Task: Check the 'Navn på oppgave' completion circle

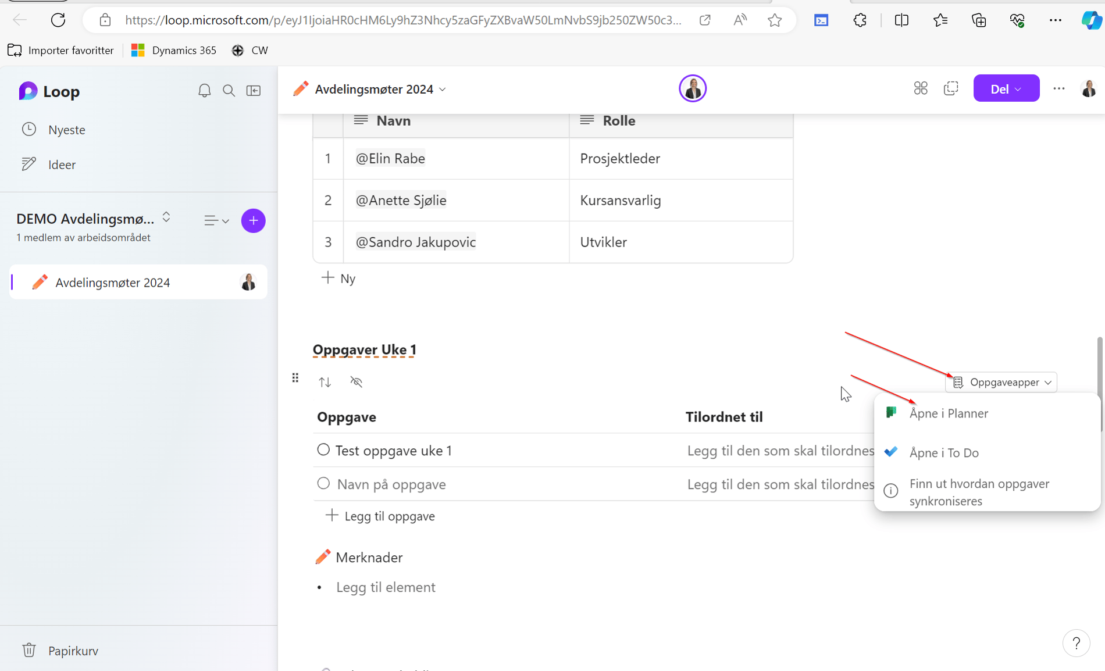Action: tap(323, 483)
